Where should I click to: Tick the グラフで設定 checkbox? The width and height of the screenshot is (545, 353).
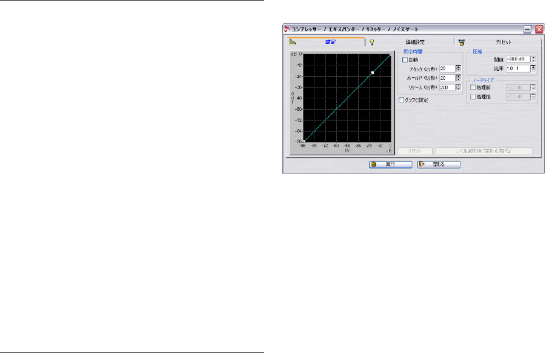pos(401,100)
